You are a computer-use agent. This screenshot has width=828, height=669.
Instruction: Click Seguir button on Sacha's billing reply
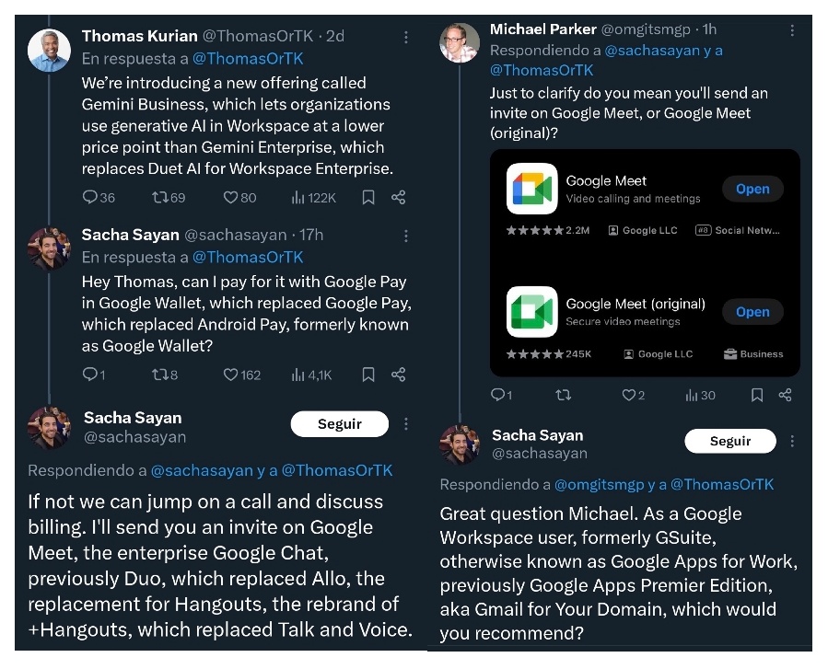tap(340, 424)
